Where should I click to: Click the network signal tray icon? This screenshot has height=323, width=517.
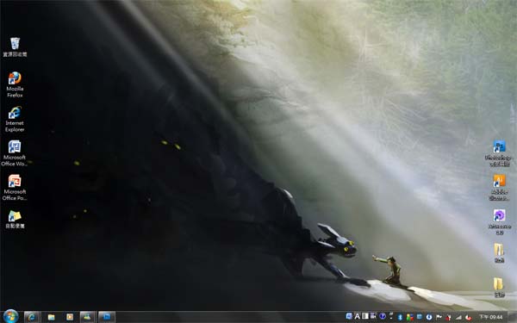click(458, 317)
